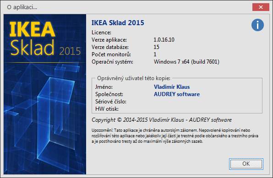Click the Copyright © 2014-2015 line
The image size is (273, 178).
tap(162, 120)
